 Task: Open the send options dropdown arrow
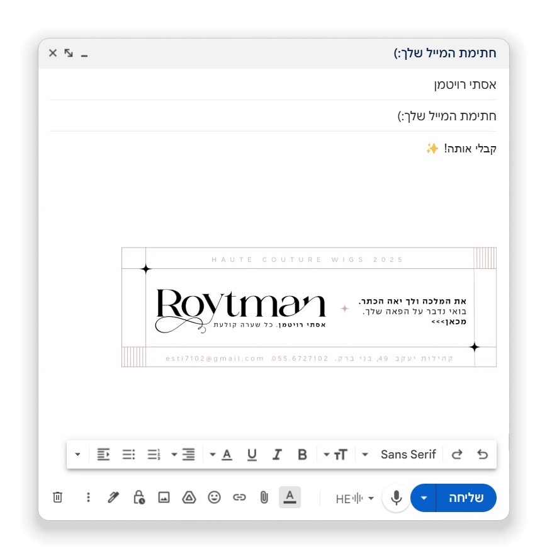tap(424, 498)
